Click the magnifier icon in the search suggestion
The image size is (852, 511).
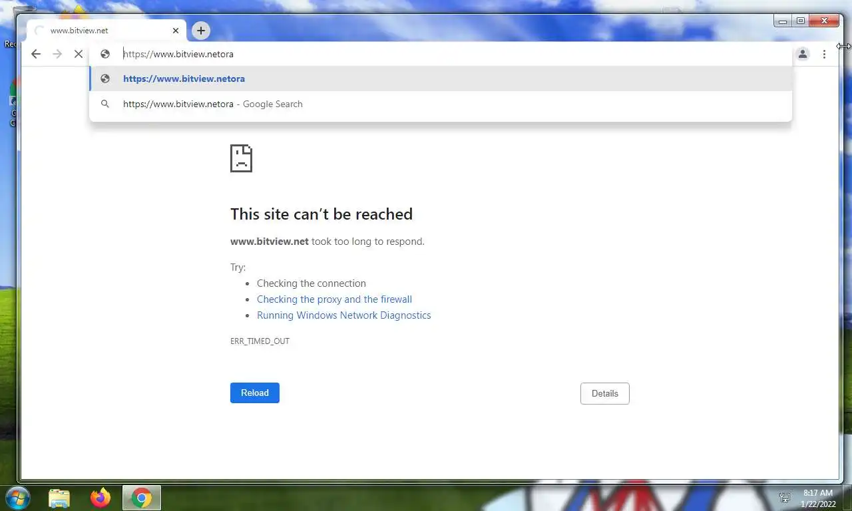tap(105, 104)
